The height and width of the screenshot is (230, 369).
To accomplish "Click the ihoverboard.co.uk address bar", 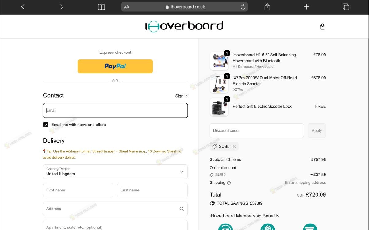I will (x=184, y=7).
